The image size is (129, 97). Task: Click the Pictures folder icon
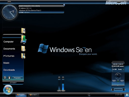coord(23,56)
